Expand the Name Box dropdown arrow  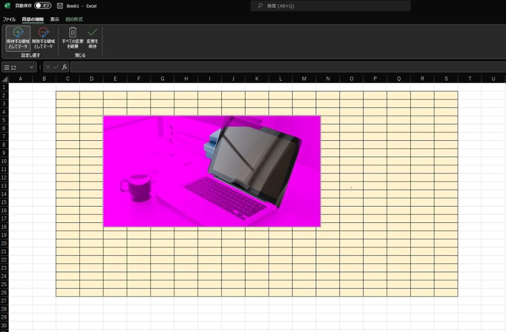[x=32, y=67]
